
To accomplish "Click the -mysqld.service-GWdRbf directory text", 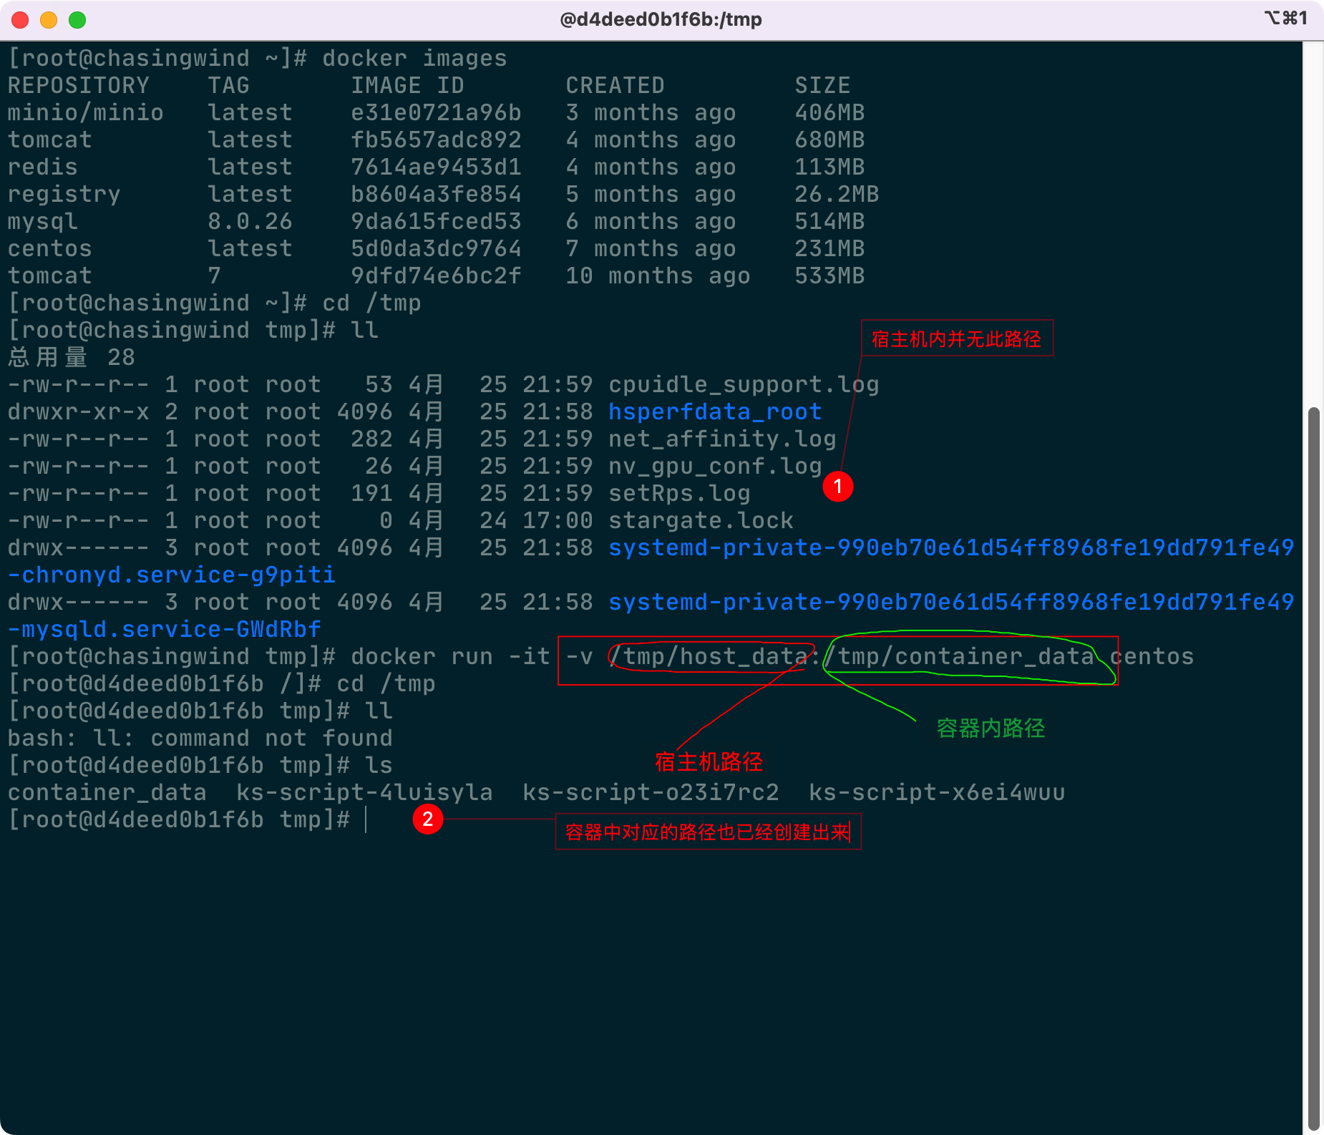I will point(164,629).
